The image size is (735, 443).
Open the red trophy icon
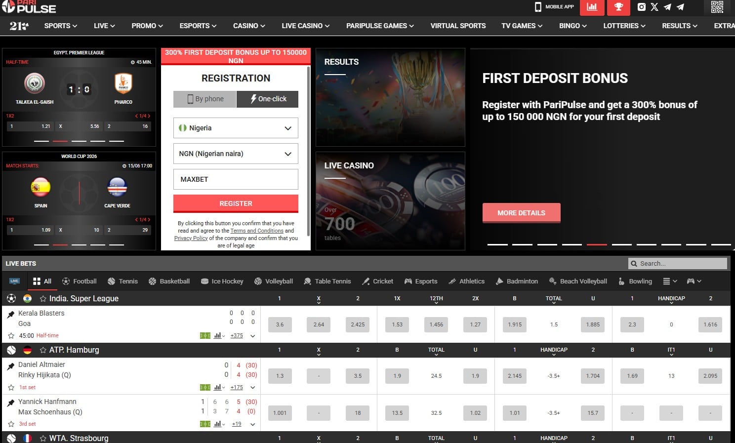tap(618, 7)
